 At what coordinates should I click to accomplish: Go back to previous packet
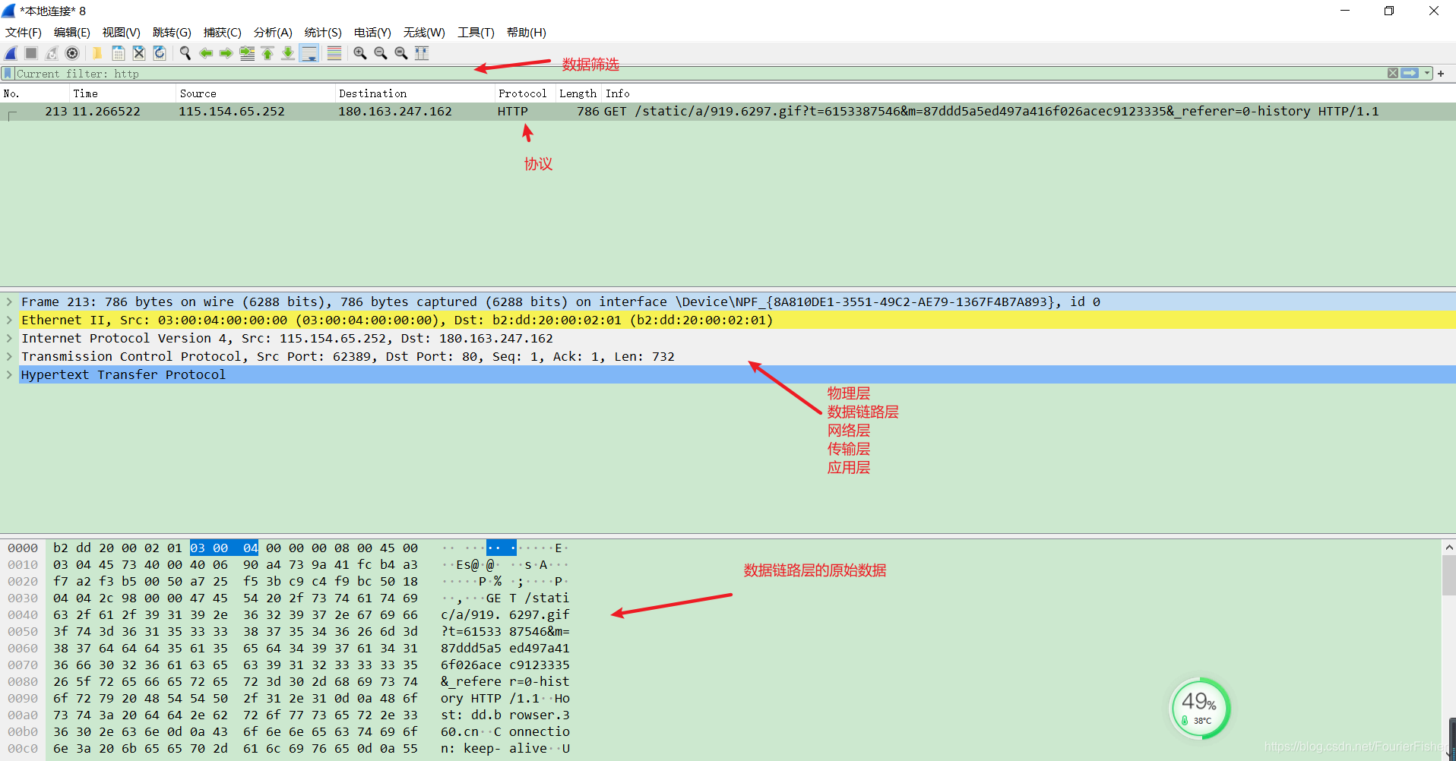[205, 53]
